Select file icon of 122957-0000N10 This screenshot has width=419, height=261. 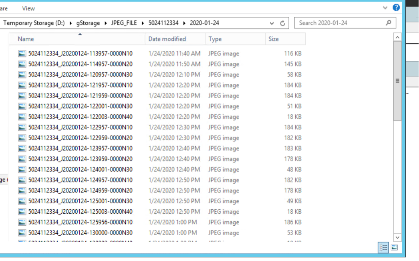coord(22,127)
